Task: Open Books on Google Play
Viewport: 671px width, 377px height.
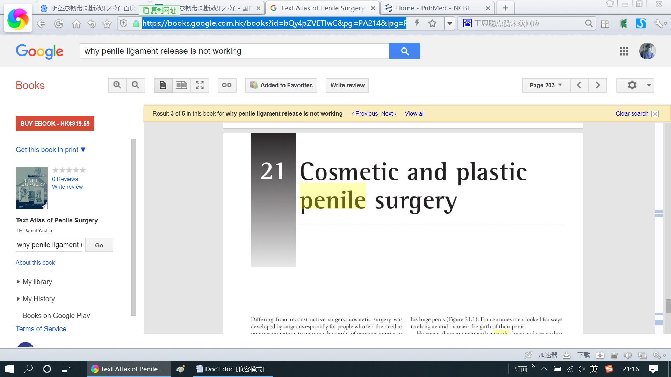Action: tap(56, 316)
